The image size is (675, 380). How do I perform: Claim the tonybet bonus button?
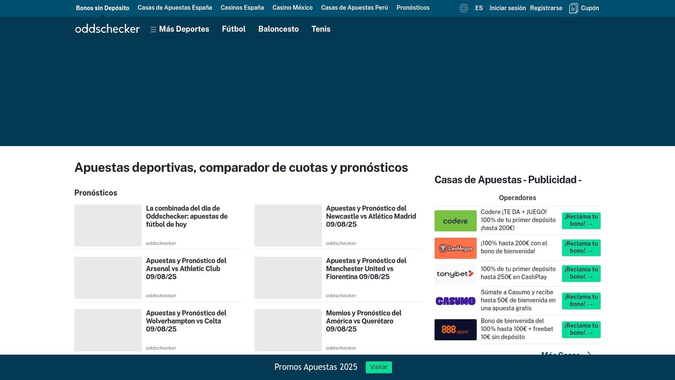click(581, 274)
